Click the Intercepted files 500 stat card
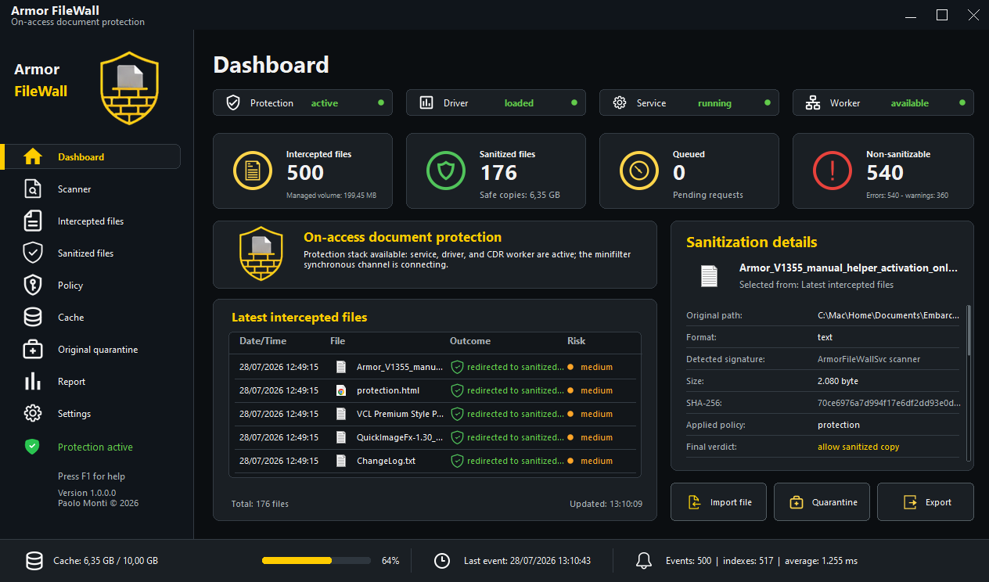Screen dimensions: 989x582 click(x=303, y=171)
